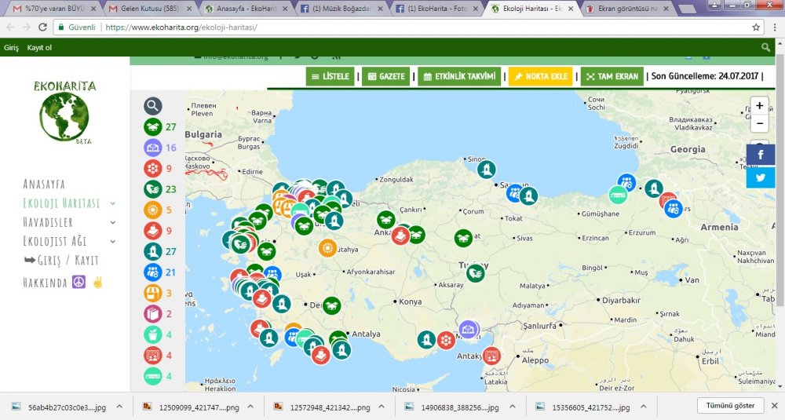Zoom in the map with plus button
Screen dimensions: 785x420
pyautogui.click(x=759, y=106)
